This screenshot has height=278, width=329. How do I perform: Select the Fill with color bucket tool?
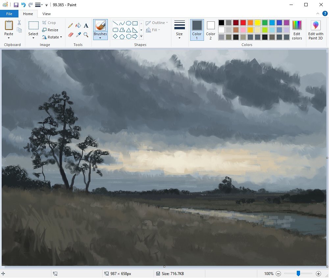(78, 25)
